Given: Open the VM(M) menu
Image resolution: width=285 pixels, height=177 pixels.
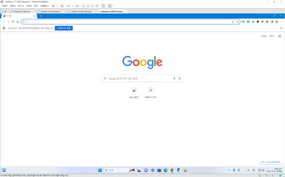Looking at the screenshot, I should coord(29,6).
